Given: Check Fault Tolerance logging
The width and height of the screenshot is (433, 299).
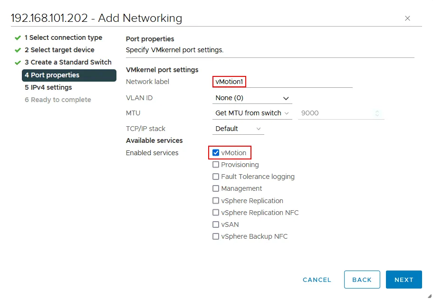Looking at the screenshot, I should 216,177.
